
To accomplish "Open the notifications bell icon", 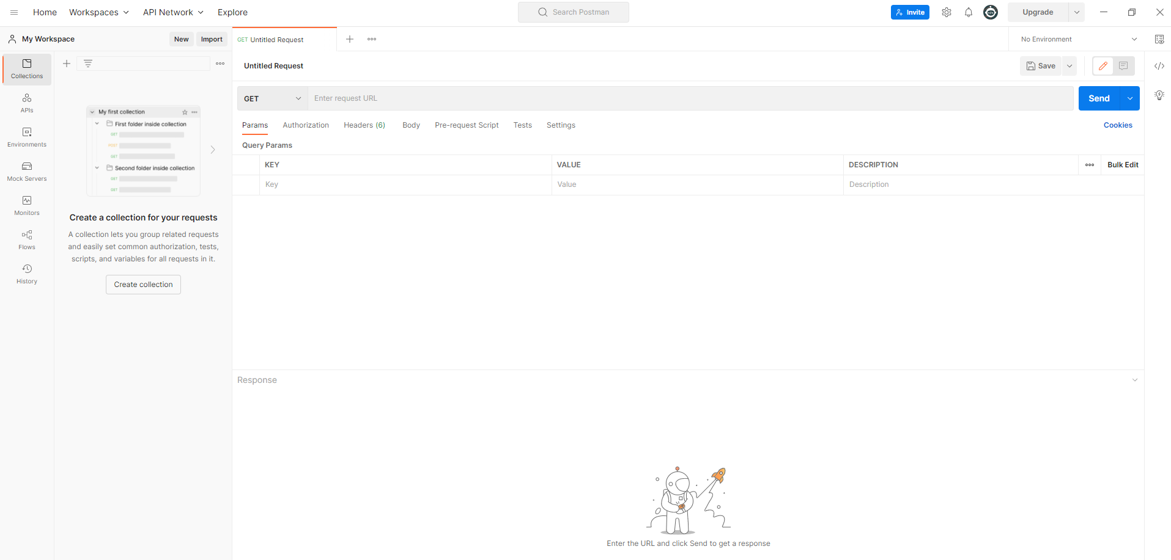I will [x=969, y=12].
